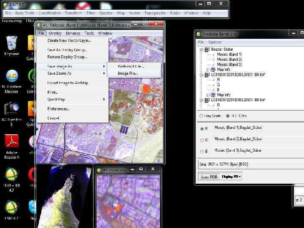Screen dimensions: 304x228
Task: Open the Display #1 dropdown
Action: (231, 176)
